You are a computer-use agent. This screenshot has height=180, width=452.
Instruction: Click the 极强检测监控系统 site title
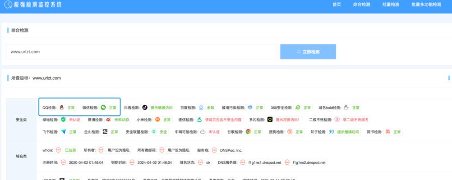click(38, 4)
